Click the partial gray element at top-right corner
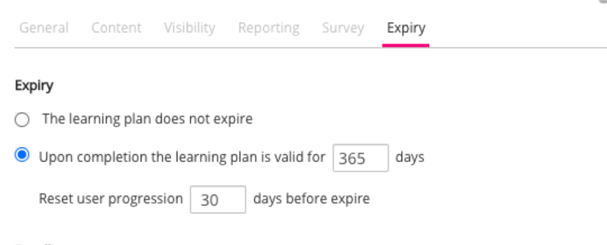Screen dimensions: 607x245 click(603, 2)
